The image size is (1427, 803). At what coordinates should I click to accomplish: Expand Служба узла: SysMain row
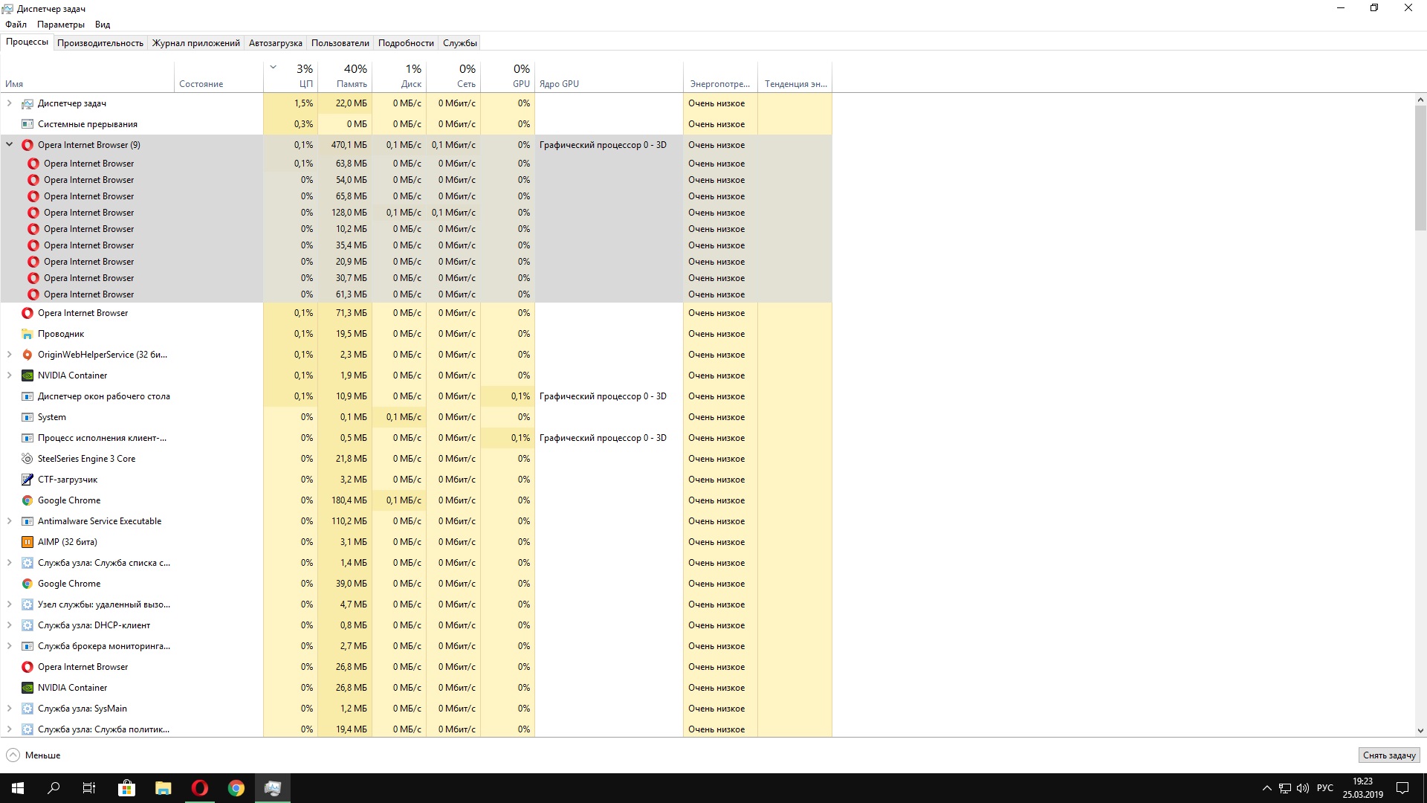10,709
